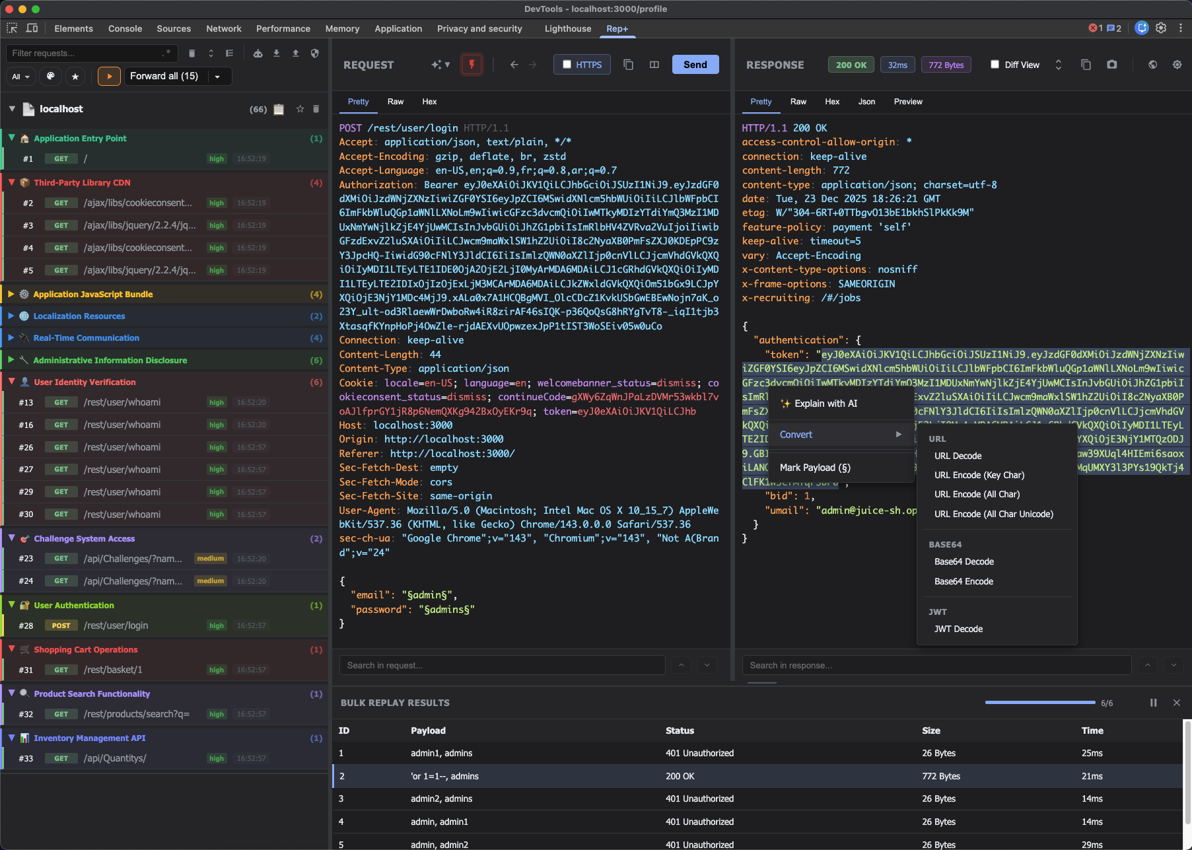
Task: Select JWT Decode from the Convert submenu
Action: coord(958,629)
